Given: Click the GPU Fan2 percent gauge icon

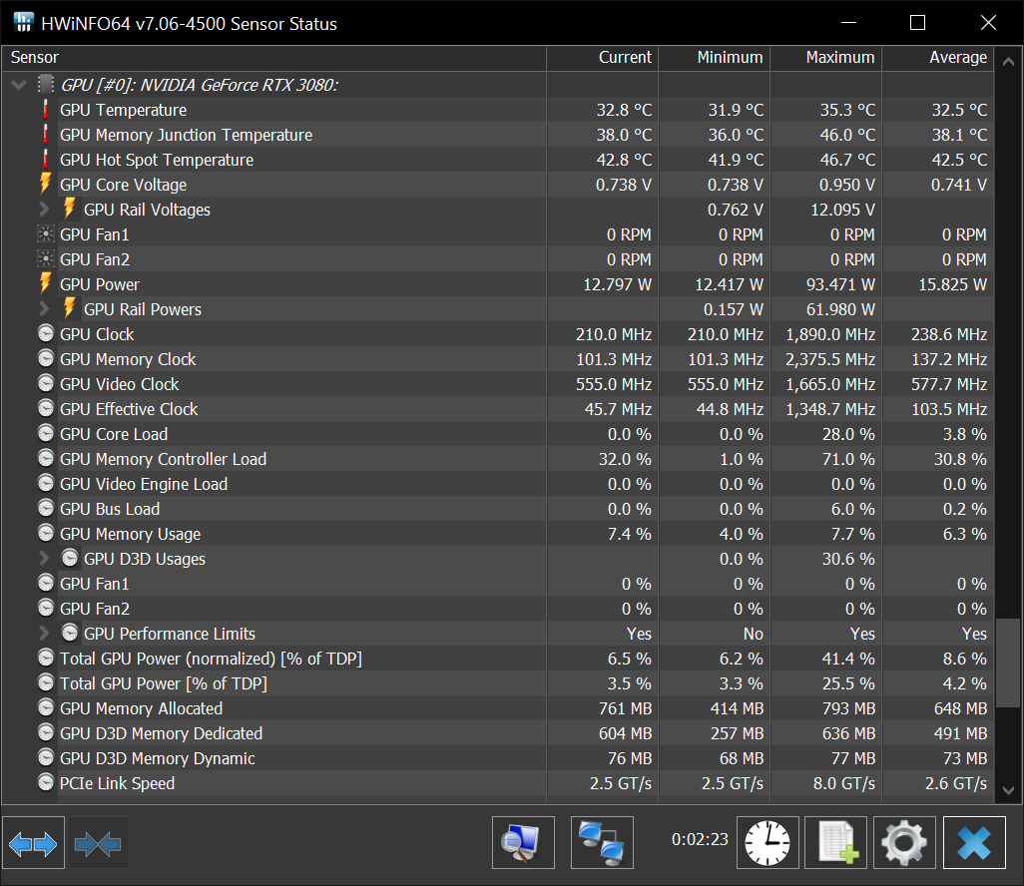Looking at the screenshot, I should (x=46, y=608).
